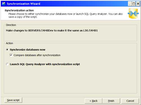This screenshot has width=141, height=105.
Task: Choose the Launch SQL Query Analyzer radio option
Action: 7,64
